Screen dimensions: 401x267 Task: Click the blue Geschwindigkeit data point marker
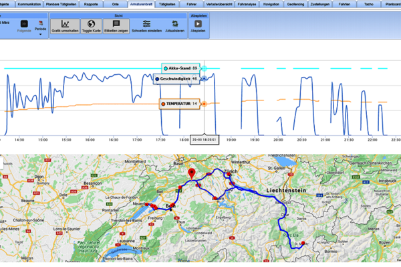(204, 78)
